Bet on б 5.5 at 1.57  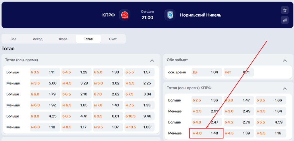[x=140, y=72]
